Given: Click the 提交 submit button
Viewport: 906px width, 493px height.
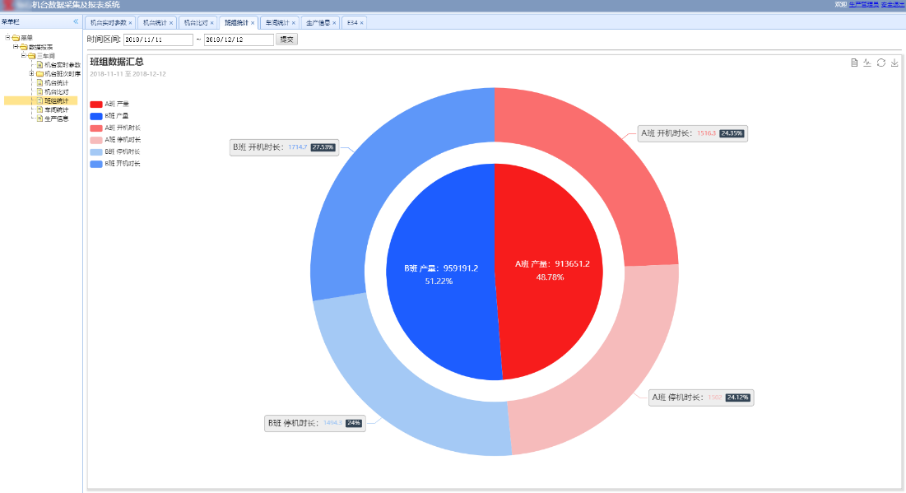Looking at the screenshot, I should (286, 39).
